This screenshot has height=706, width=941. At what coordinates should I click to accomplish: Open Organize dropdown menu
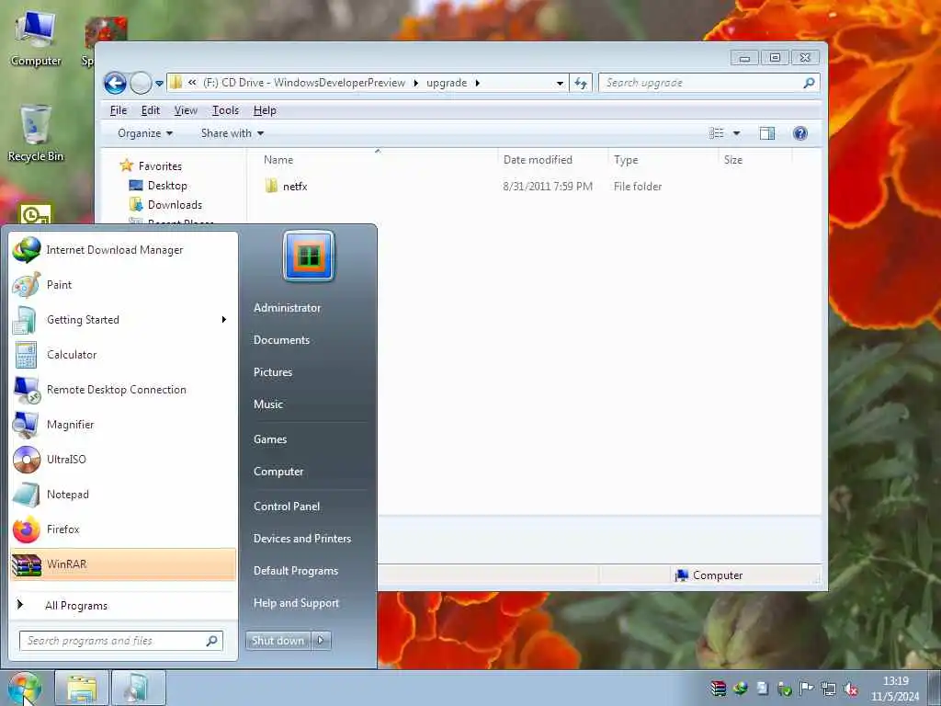tap(145, 133)
